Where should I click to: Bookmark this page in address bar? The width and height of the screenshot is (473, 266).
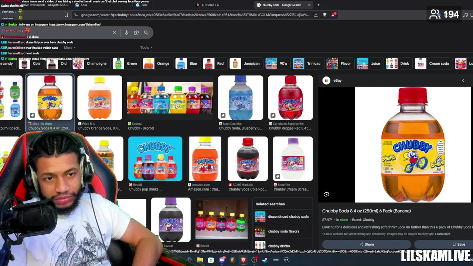tap(66, 15)
